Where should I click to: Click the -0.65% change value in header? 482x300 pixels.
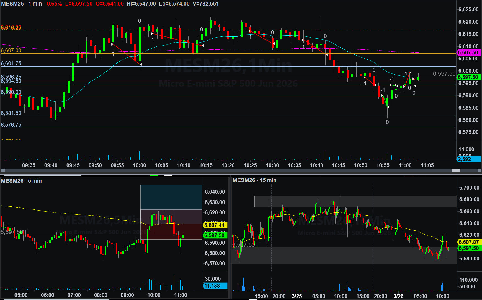coord(53,4)
